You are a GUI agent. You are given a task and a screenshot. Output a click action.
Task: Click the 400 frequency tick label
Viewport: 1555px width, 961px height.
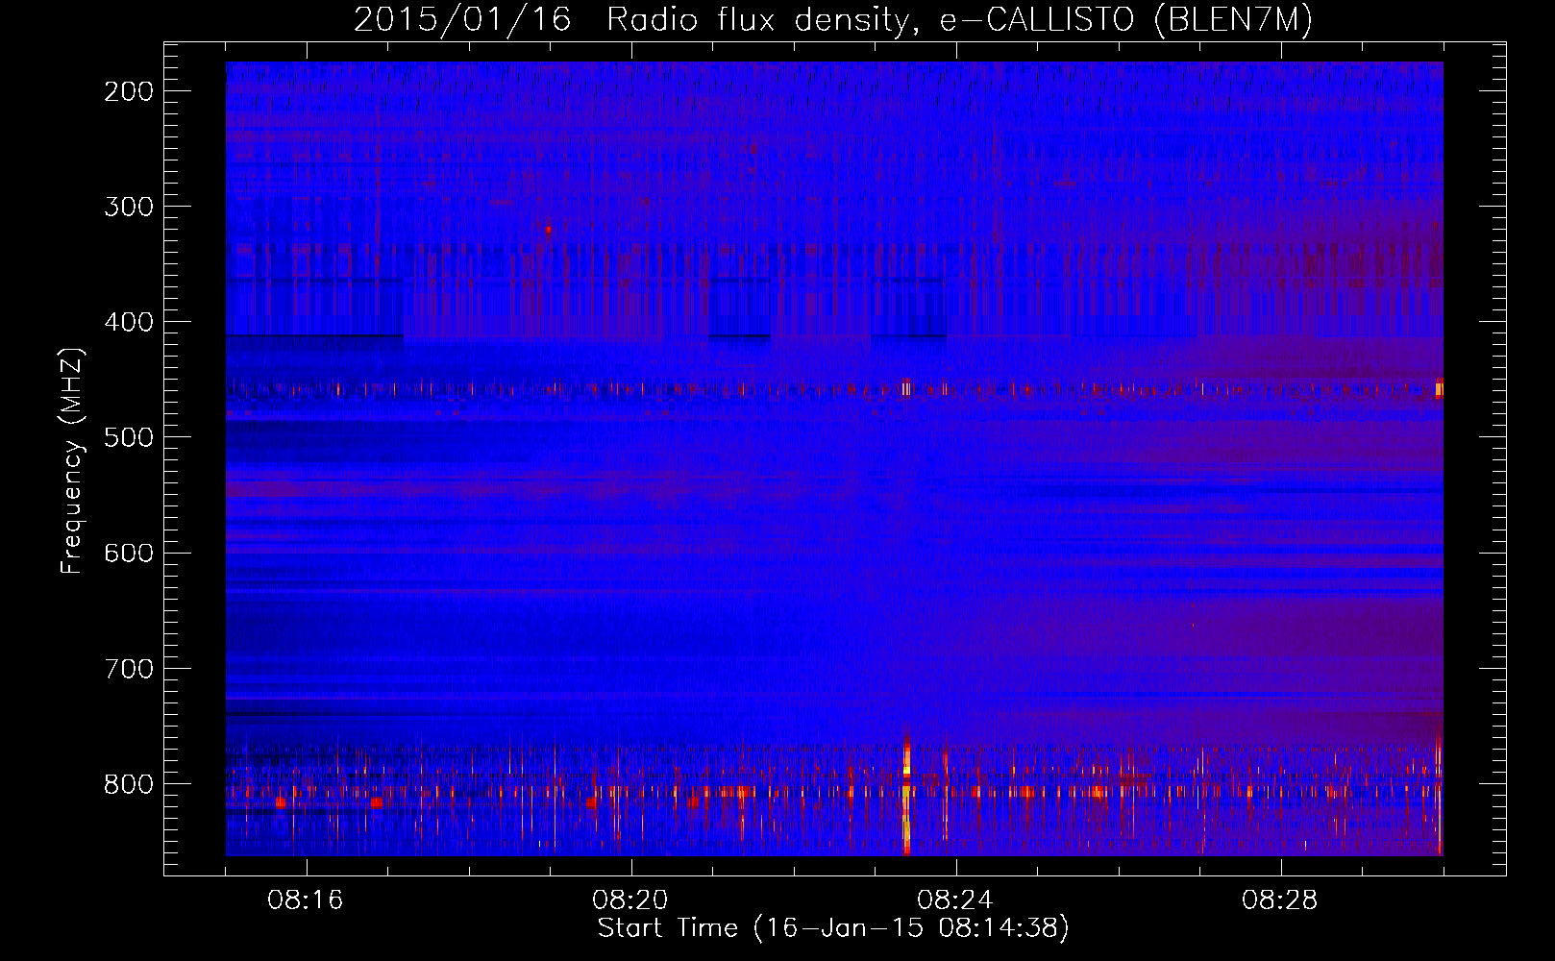(129, 322)
